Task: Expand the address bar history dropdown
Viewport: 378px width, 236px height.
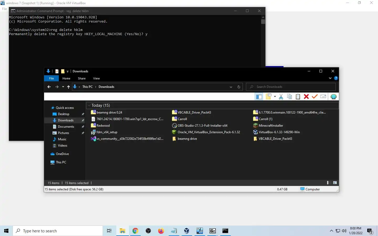Action: [x=231, y=87]
